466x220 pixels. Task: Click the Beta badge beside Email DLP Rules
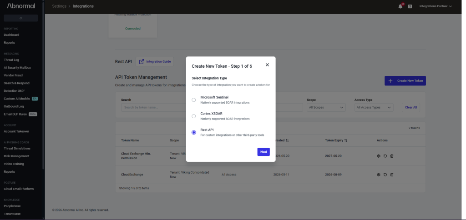pyautogui.click(x=33, y=114)
